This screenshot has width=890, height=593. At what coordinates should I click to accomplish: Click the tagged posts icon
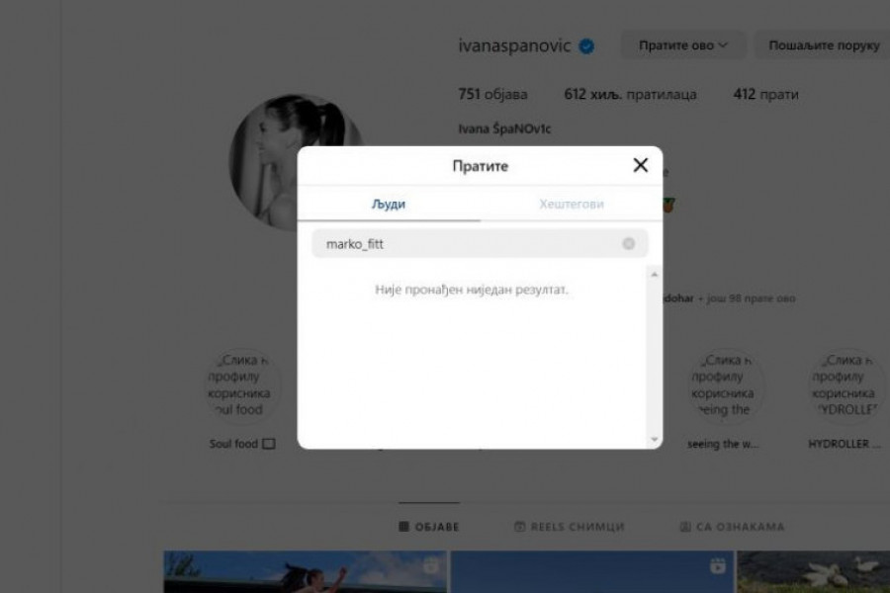coord(685,527)
